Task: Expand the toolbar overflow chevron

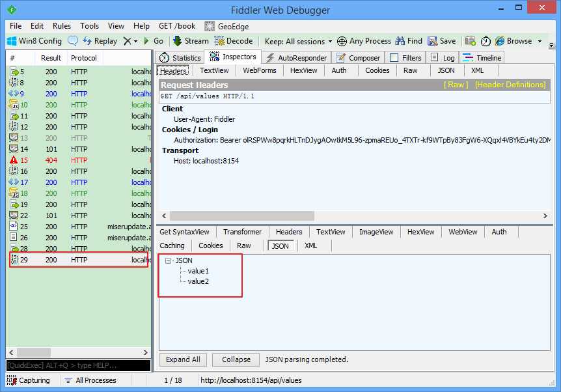Action: click(551, 45)
